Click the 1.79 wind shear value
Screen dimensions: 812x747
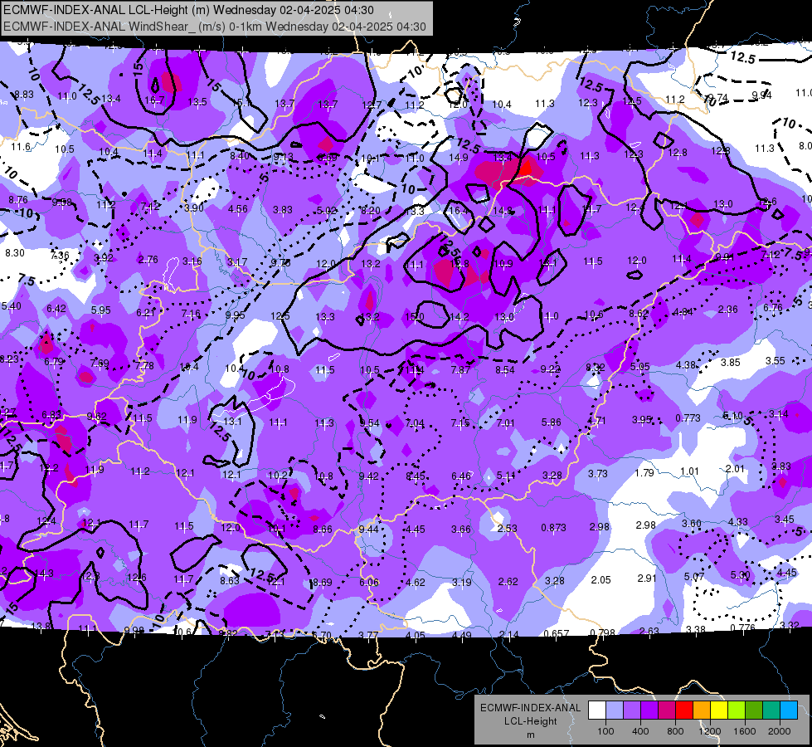644,473
